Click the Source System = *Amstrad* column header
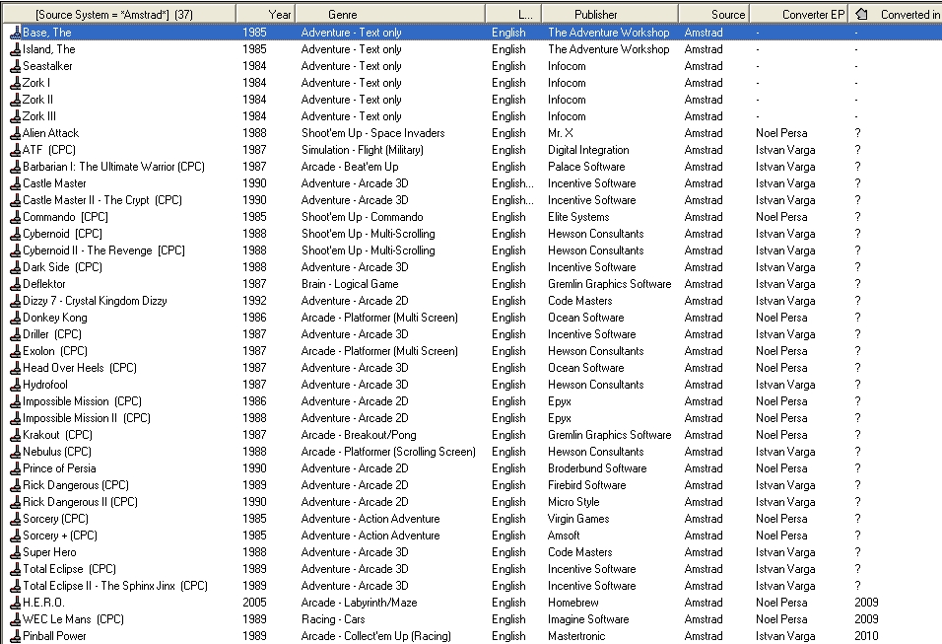The height and width of the screenshot is (644, 942). click(x=118, y=14)
